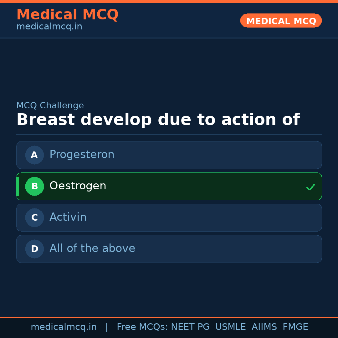Click the circular D badge icon
The height and width of the screenshot is (338, 338).
point(34,249)
